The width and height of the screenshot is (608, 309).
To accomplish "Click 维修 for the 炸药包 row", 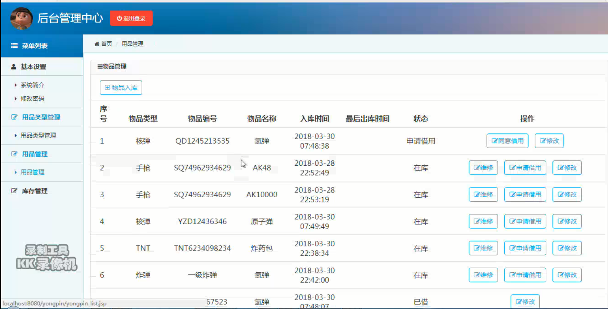I will (x=483, y=248).
